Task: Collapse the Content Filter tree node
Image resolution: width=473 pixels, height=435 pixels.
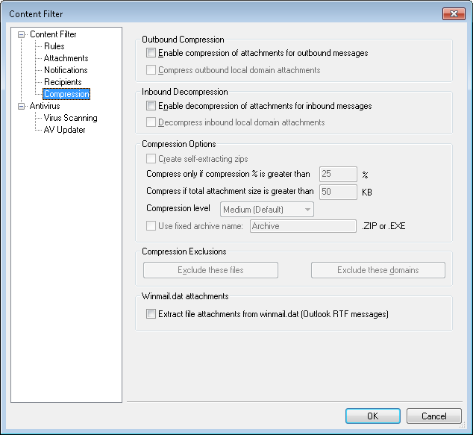Action: click(22, 34)
